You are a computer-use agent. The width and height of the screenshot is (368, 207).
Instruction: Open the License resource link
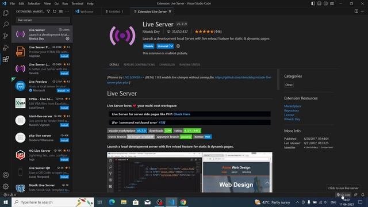point(289,115)
